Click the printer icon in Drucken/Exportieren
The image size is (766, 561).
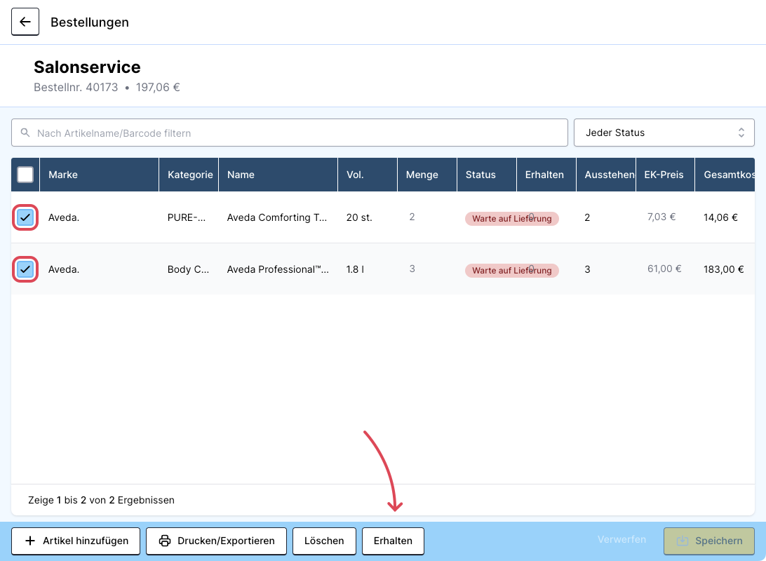(x=165, y=541)
